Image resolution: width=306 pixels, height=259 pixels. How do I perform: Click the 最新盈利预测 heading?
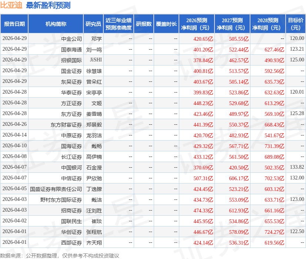(x=48, y=5)
